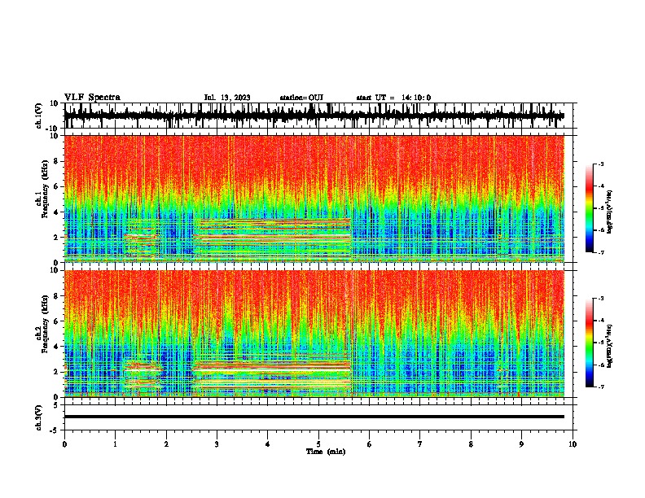Click the -7 value on ch.2 colorbar
The width and height of the screenshot is (645, 498).
pos(600,387)
